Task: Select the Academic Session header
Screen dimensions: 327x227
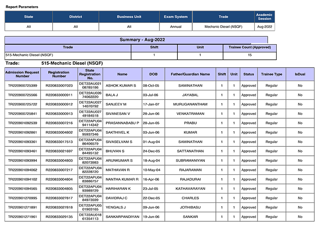Action: tap(264, 17)
